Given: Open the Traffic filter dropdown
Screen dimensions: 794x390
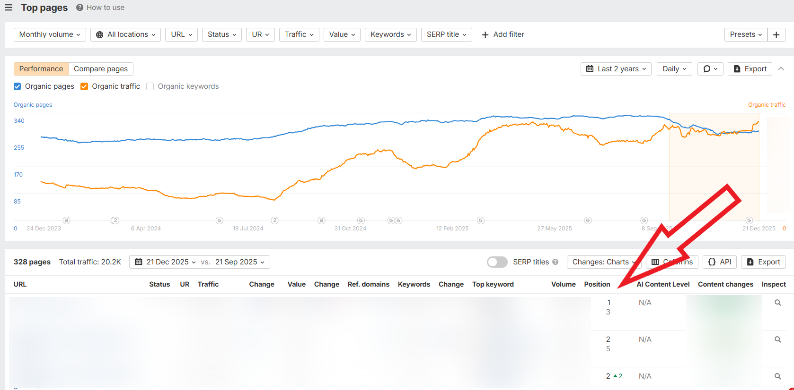Looking at the screenshot, I should (299, 34).
